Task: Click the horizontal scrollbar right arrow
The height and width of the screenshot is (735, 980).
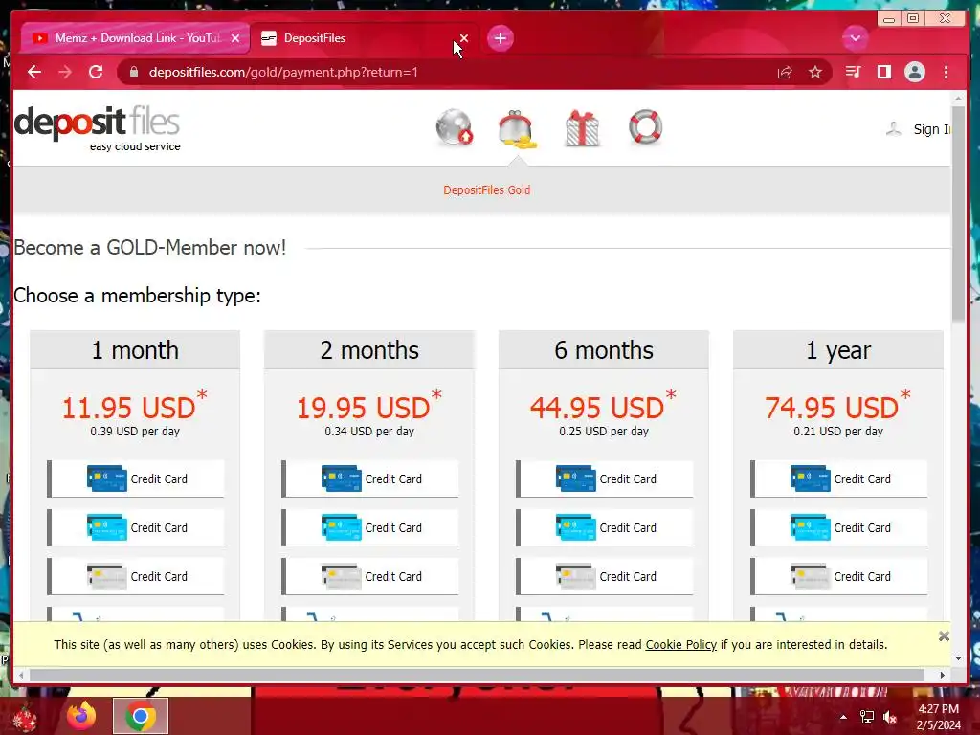Action: [x=943, y=675]
